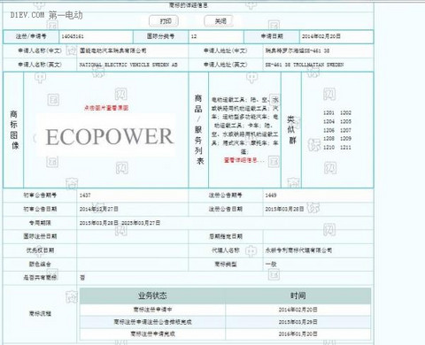Click the 业务状态 column header
The width and height of the screenshot is (425, 345).
(152, 295)
